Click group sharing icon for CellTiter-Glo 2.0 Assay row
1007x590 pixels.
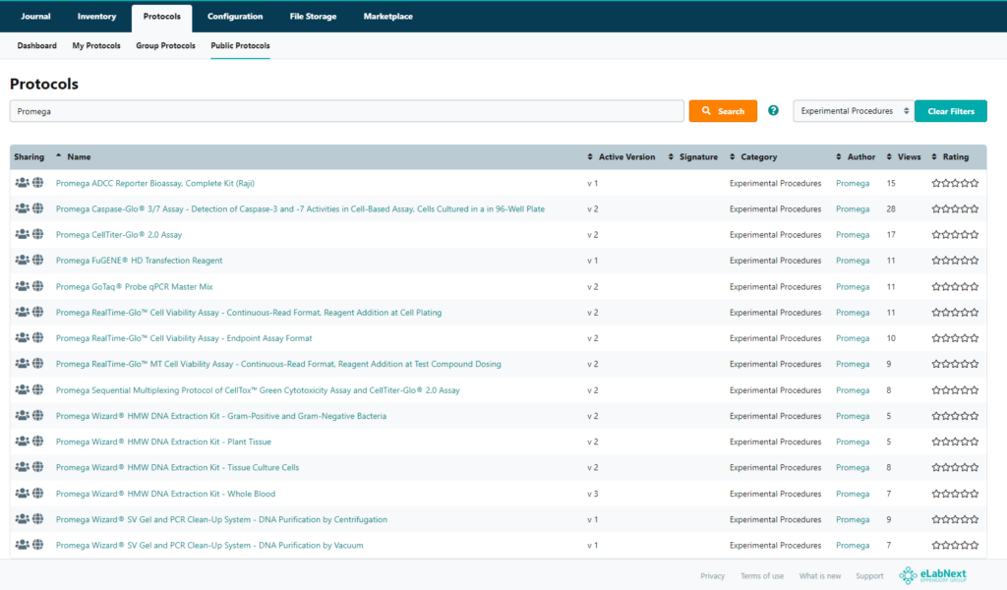(x=22, y=234)
